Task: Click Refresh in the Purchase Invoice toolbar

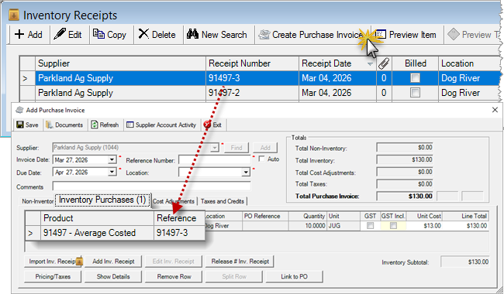Action: [x=105, y=125]
